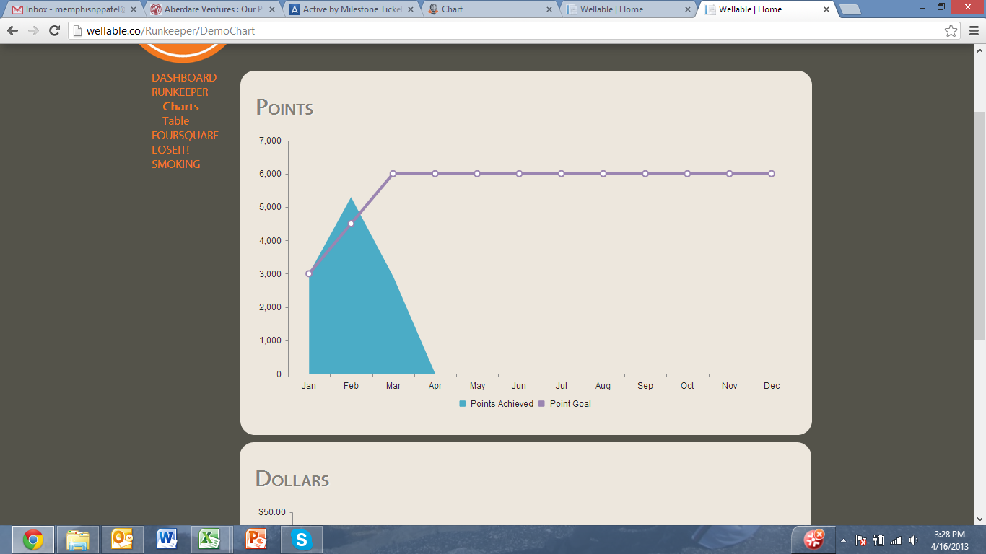Reload the Wellable chart page
The image size is (986, 554).
[54, 31]
